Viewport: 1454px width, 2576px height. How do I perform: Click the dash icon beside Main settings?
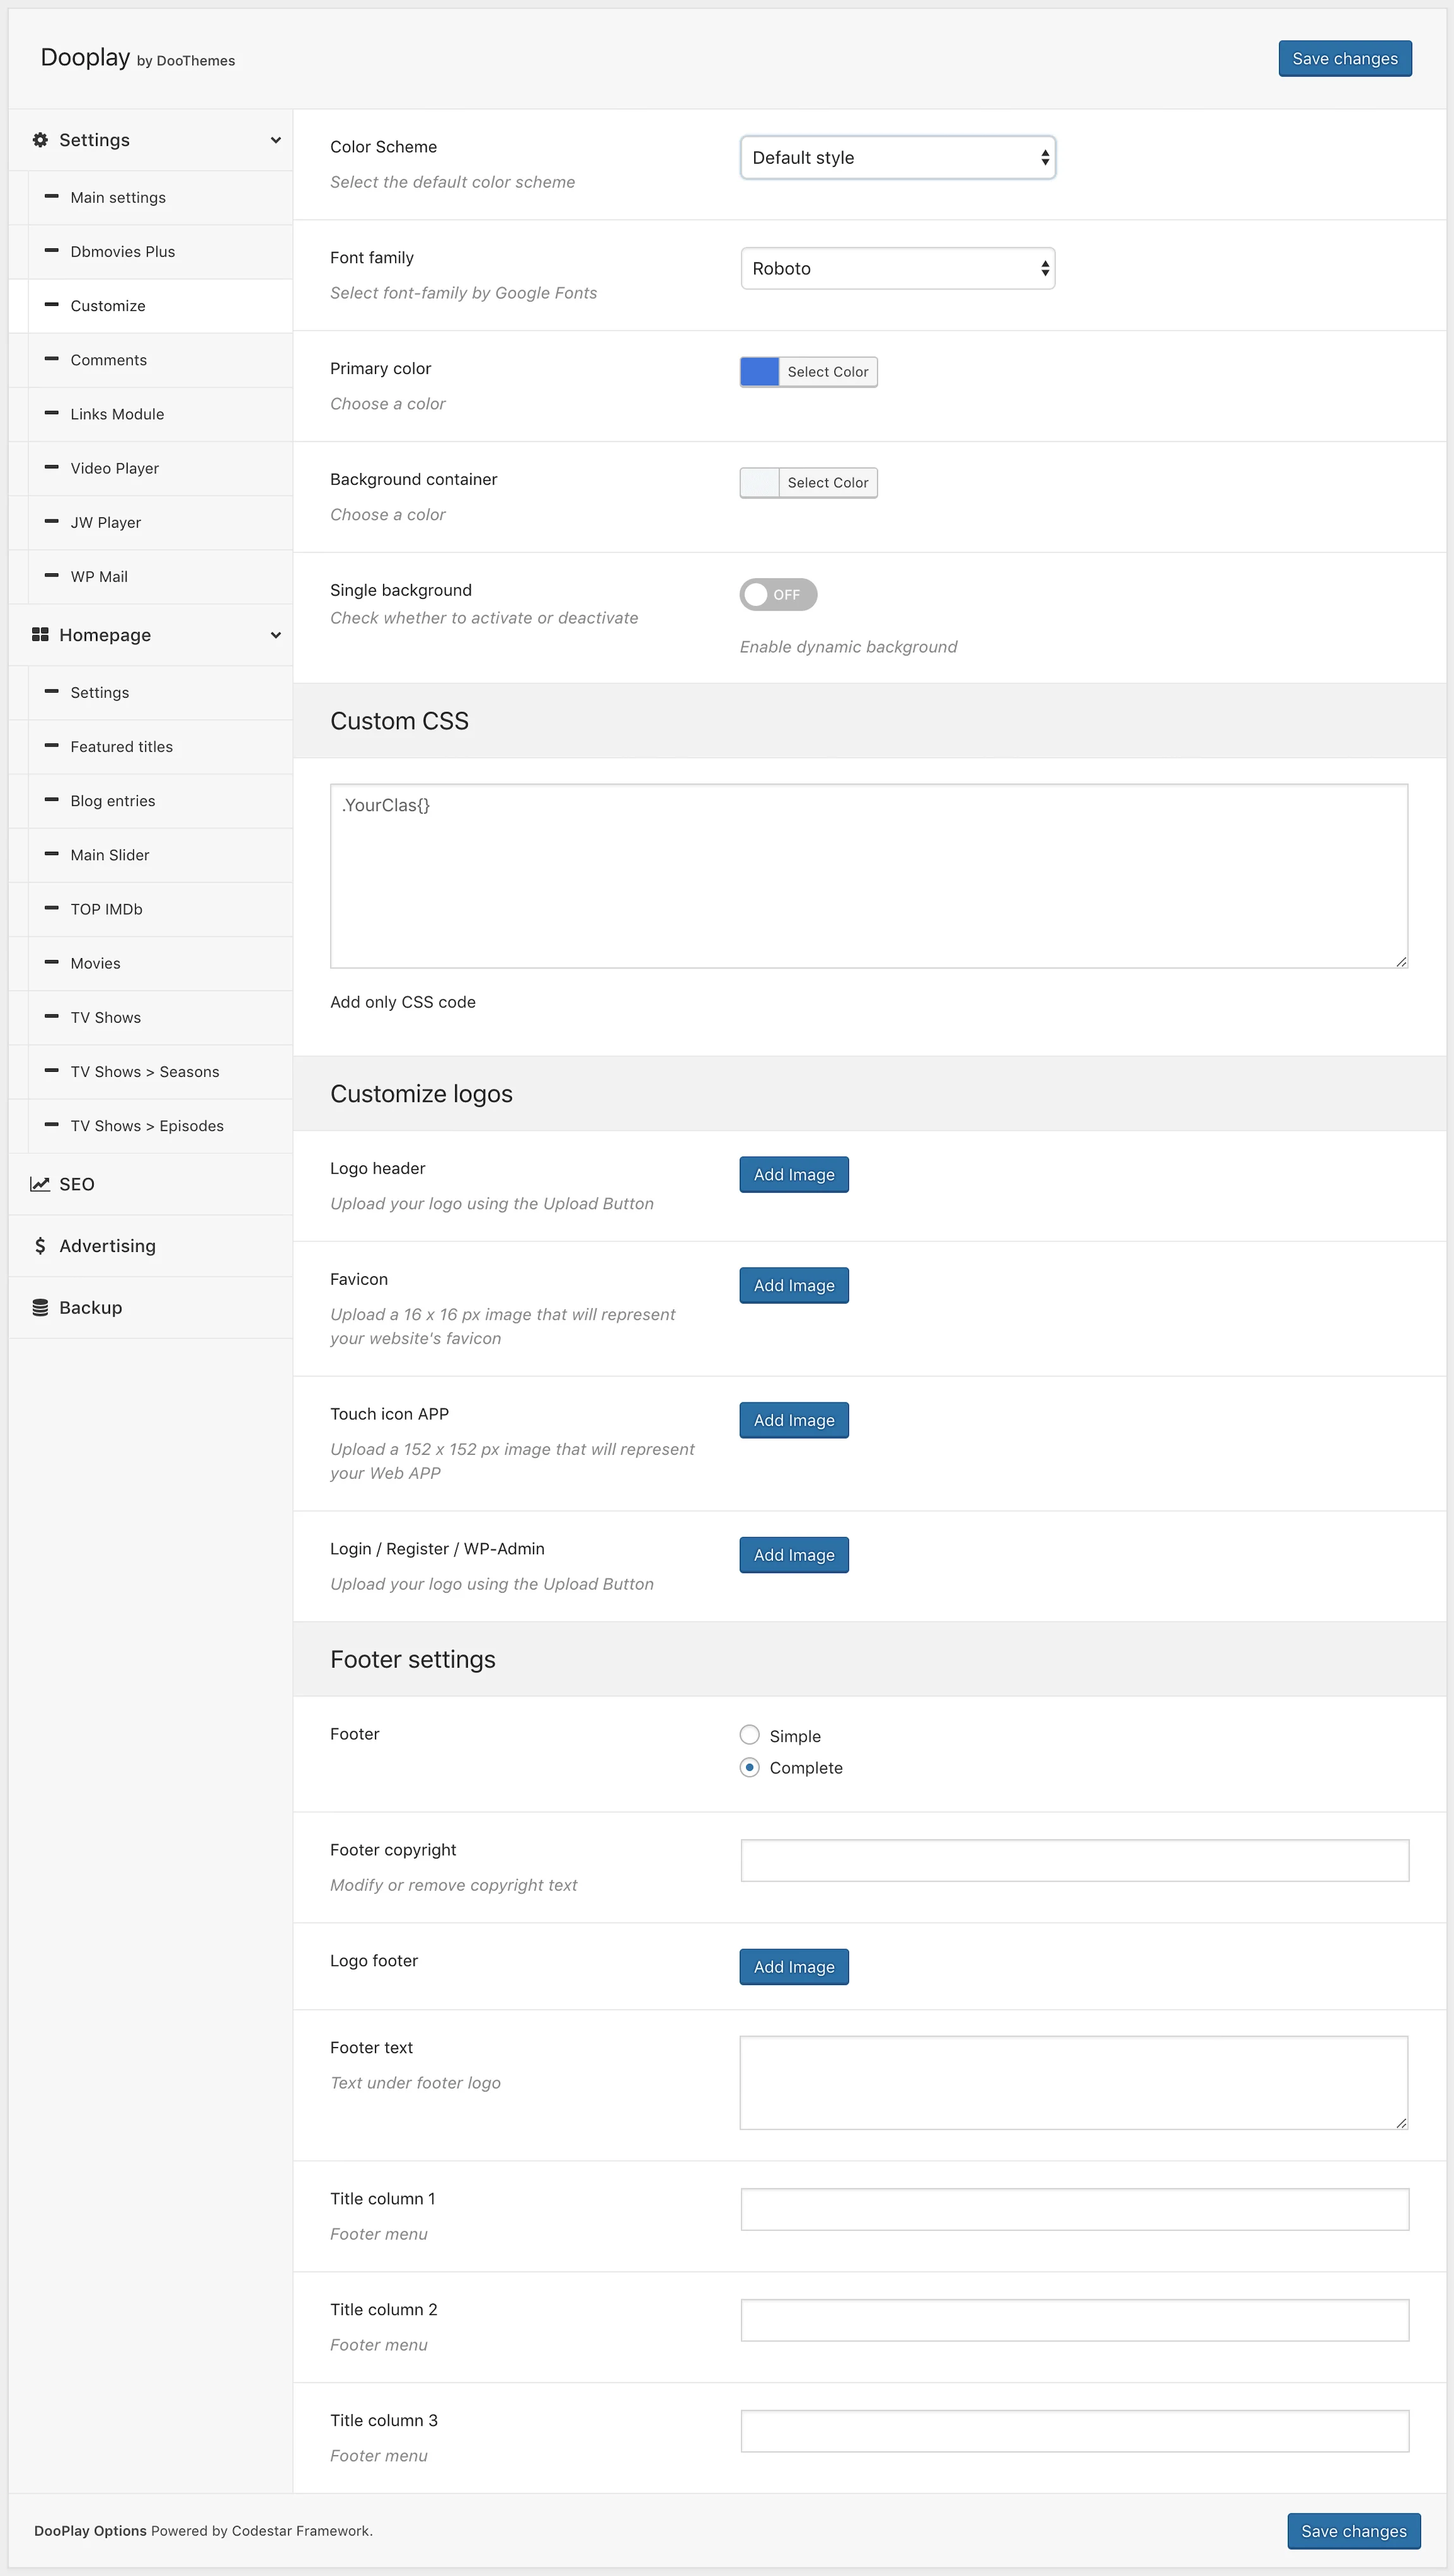(x=52, y=196)
